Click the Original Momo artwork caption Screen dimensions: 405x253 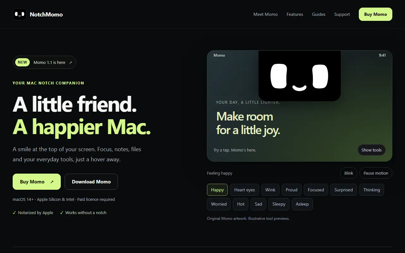click(x=248, y=218)
